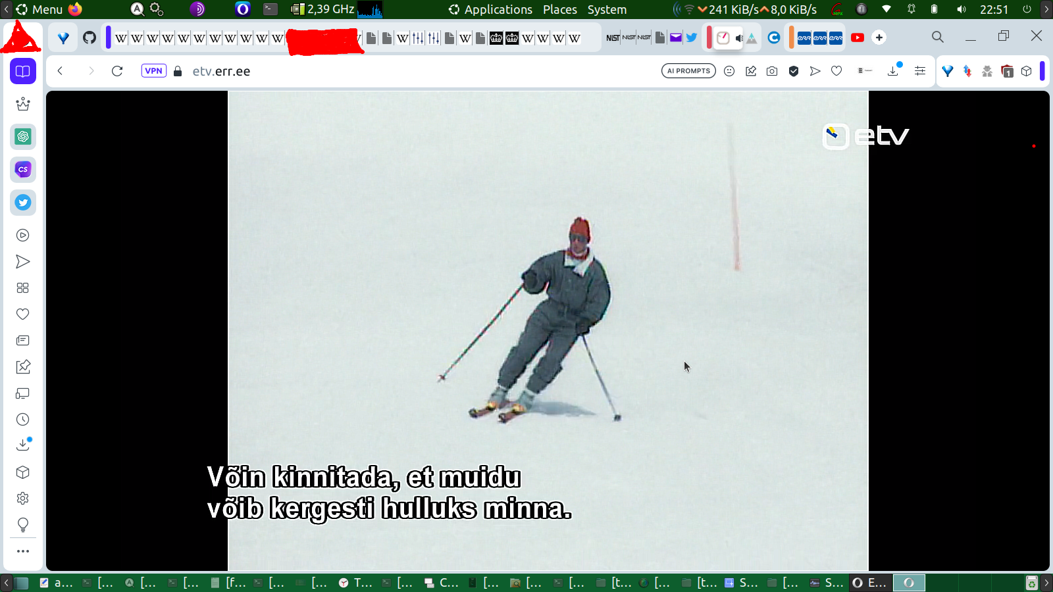Go back to the previous page
This screenshot has width=1053, height=592.
click(x=60, y=71)
